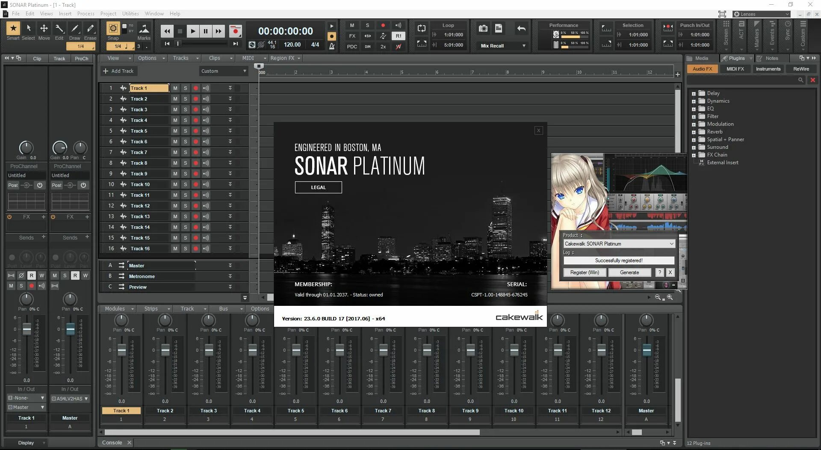This screenshot has width=821, height=450.
Task: Open the Track view Options menu
Action: pos(151,58)
